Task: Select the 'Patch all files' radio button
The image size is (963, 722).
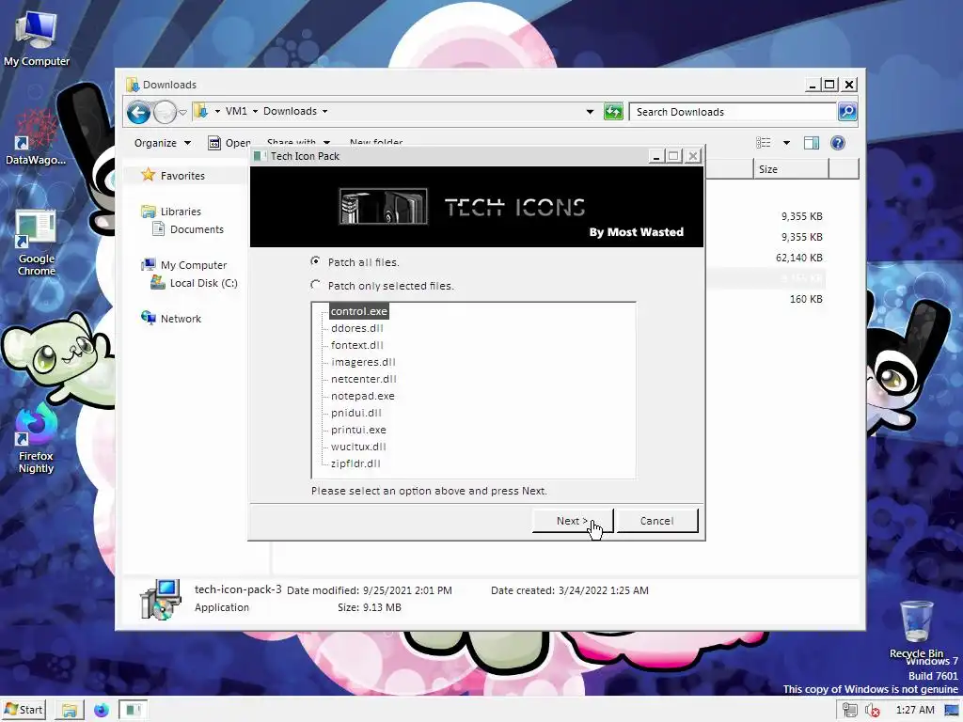Action: (315, 261)
